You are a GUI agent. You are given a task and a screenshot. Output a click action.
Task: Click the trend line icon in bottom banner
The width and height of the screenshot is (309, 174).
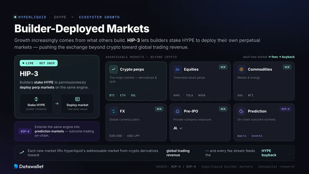click(22, 152)
